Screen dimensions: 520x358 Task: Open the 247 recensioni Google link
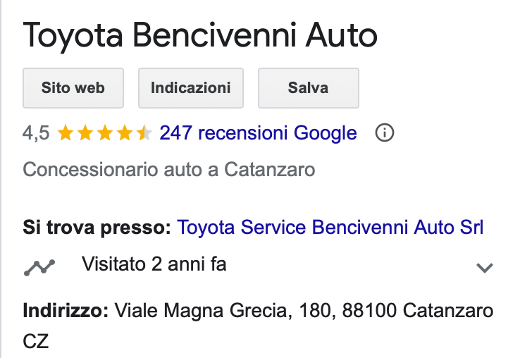[258, 132]
